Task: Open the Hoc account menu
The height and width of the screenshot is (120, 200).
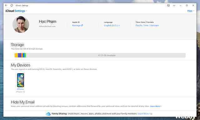Action: pyautogui.click(x=191, y=11)
